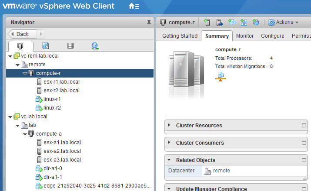This screenshot has height=191, width=311.
Task: Select vc.lab.local vCenter in tree
Action: (34, 117)
